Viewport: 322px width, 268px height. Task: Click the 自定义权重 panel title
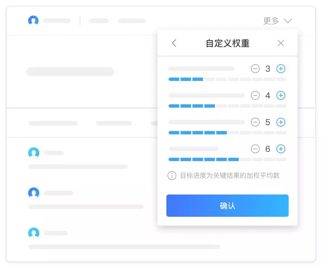tap(228, 43)
